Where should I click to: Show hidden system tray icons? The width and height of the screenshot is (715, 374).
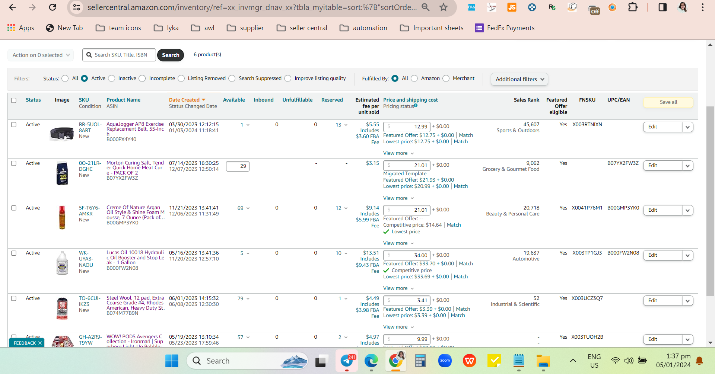573,361
